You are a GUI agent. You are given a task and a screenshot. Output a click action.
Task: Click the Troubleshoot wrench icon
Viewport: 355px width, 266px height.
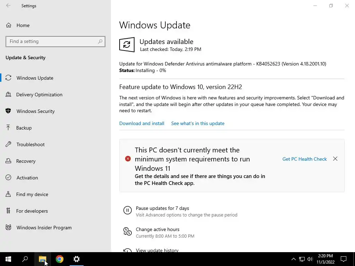[8, 144]
